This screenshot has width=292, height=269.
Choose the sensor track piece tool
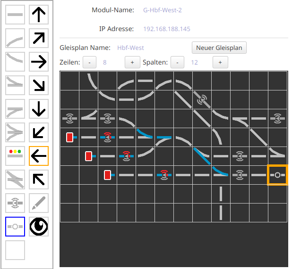tap(15, 203)
